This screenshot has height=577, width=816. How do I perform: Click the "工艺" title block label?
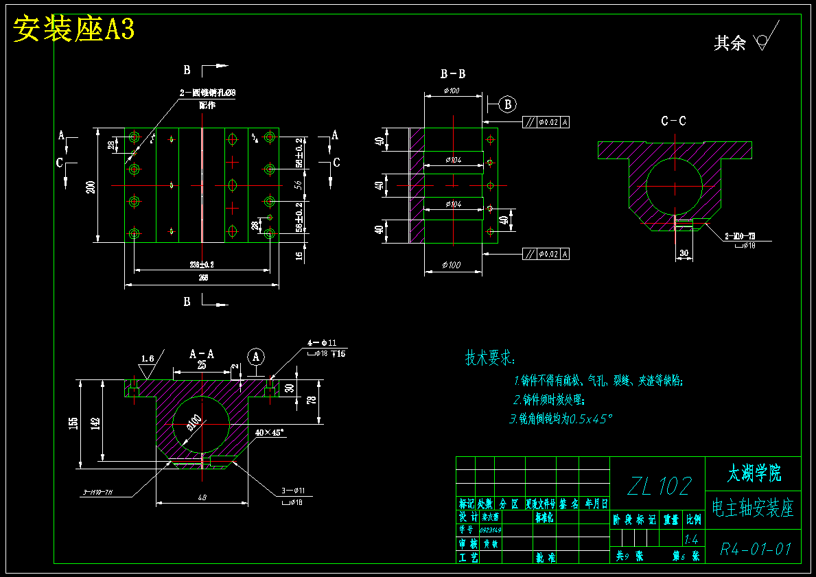point(469,558)
